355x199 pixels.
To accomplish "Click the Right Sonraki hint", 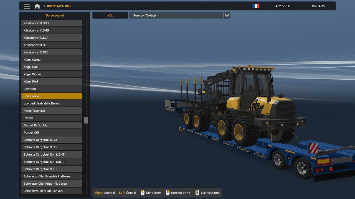I will pyautogui.click(x=105, y=193).
